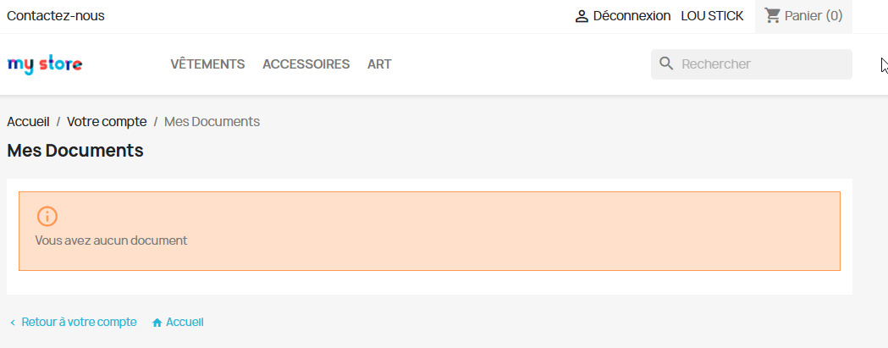The image size is (888, 348).
Task: Click the house icon beside bottom Accueil
Action: point(157,323)
